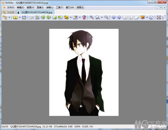Open the browser tree view icon
The image size is (168, 130).
[x=5, y=17]
